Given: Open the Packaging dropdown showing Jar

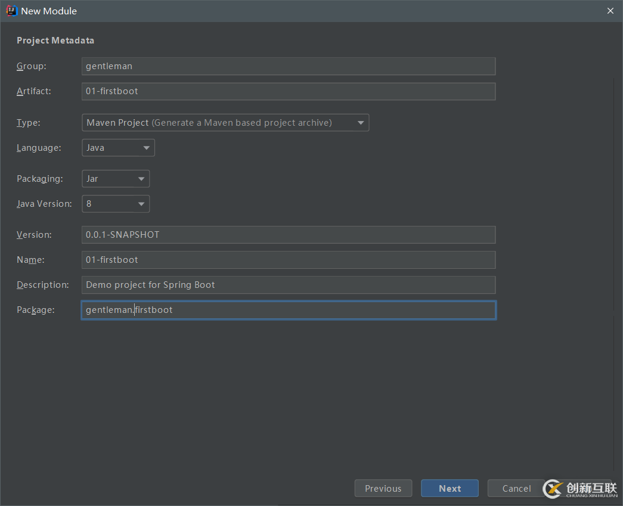Looking at the screenshot, I should click(x=116, y=179).
